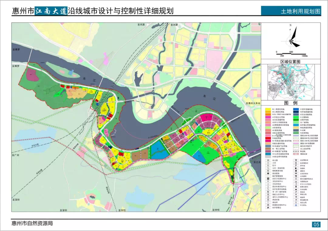Click the 区域位置图 location thumbnail map
This screenshot has height=231, width=328.
coord(291,82)
